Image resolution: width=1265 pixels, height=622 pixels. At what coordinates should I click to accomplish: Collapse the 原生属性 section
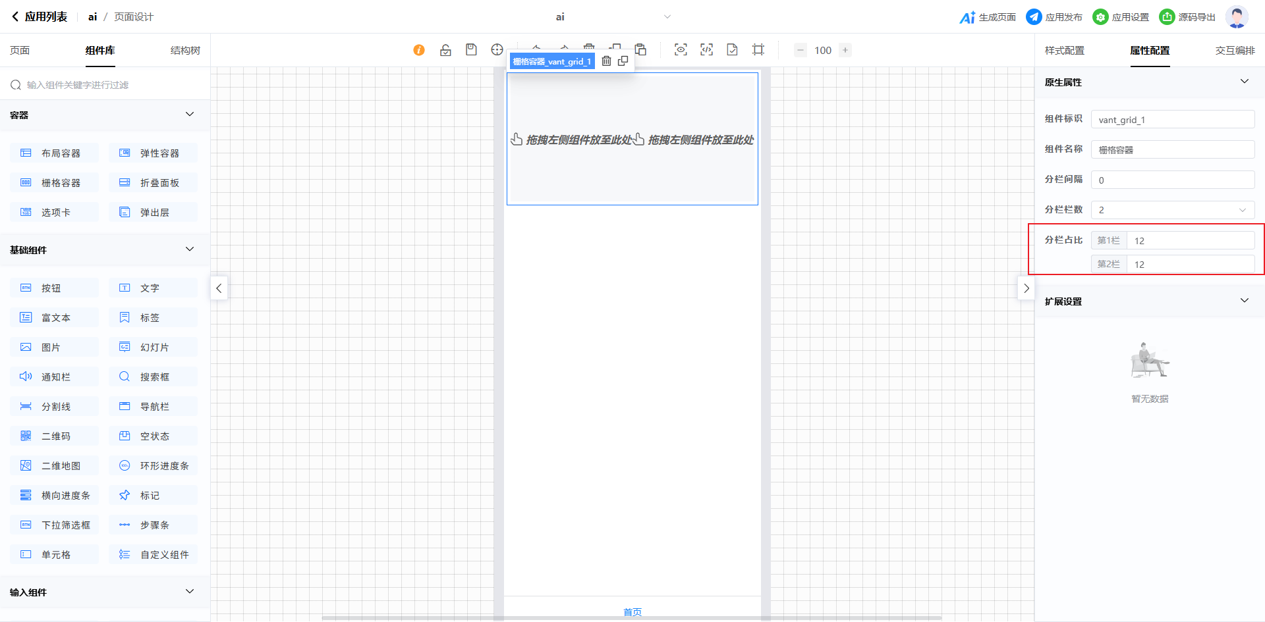1244,82
